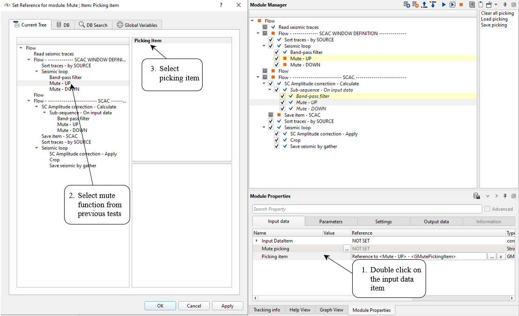Click the add module icon in Module Manager
The height and width of the screenshot is (316, 519).
tap(407, 5)
